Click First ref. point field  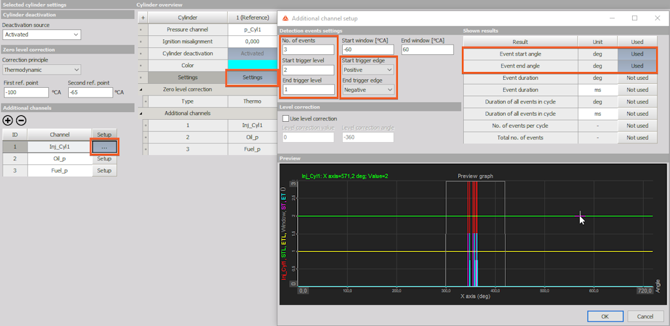(26, 92)
